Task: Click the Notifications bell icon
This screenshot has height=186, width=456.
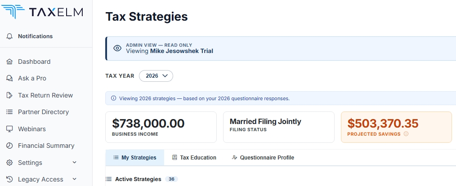Action: pyautogui.click(x=9, y=36)
